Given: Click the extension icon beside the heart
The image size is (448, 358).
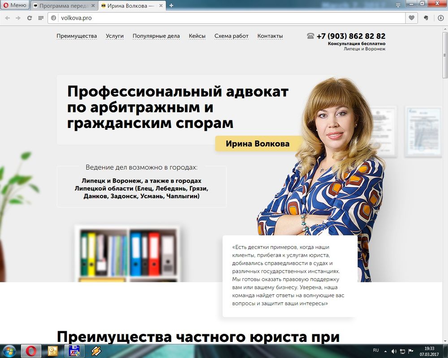Looking at the screenshot, I should pos(426,18).
